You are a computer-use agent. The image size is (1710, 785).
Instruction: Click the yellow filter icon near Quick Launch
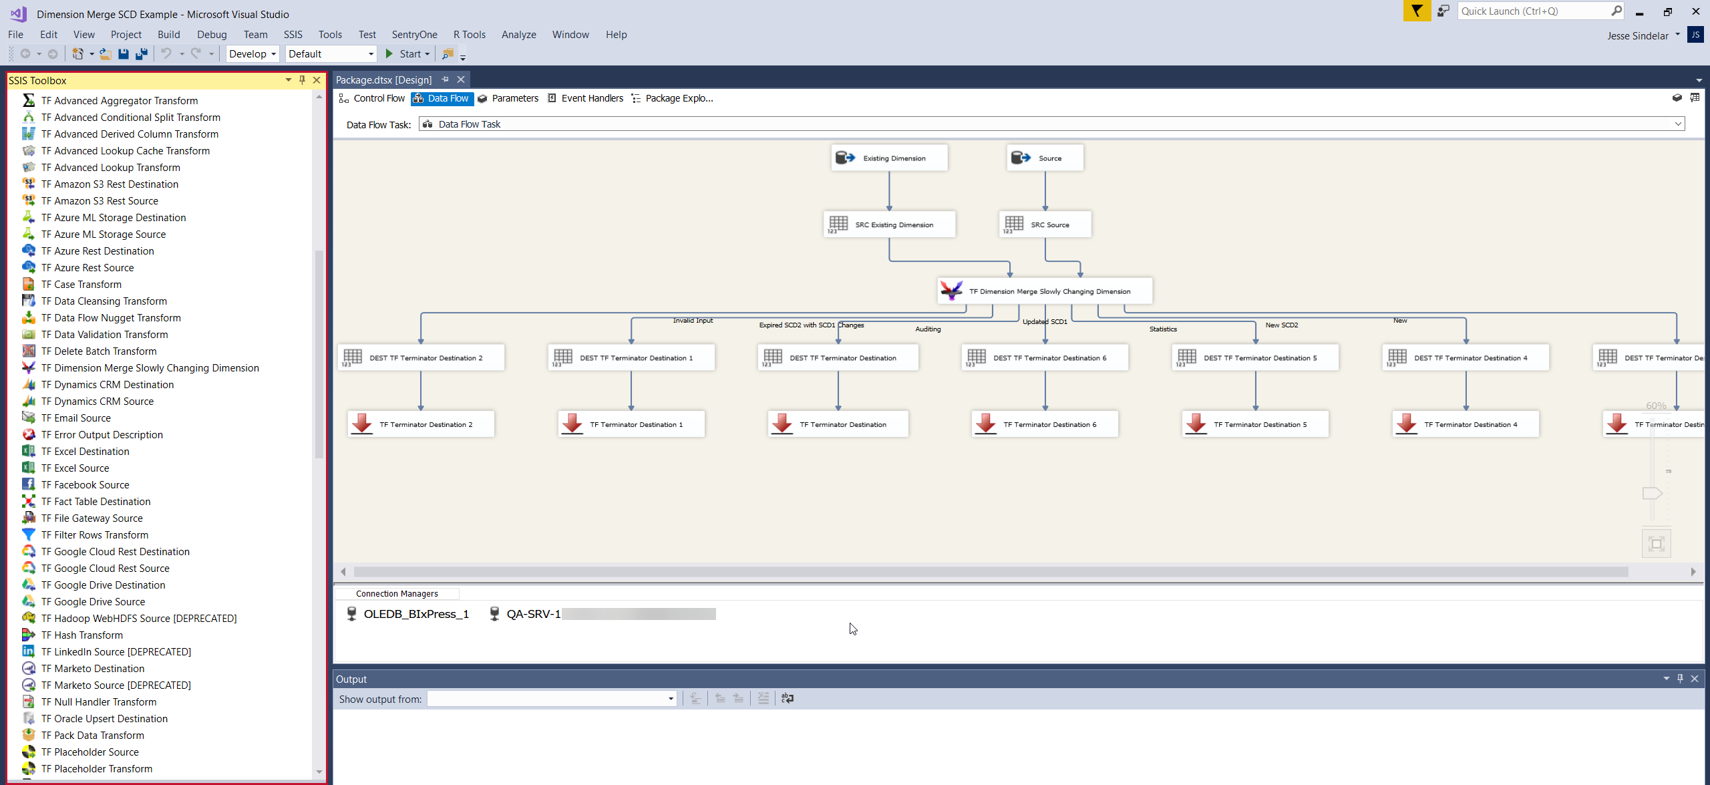pos(1417,11)
